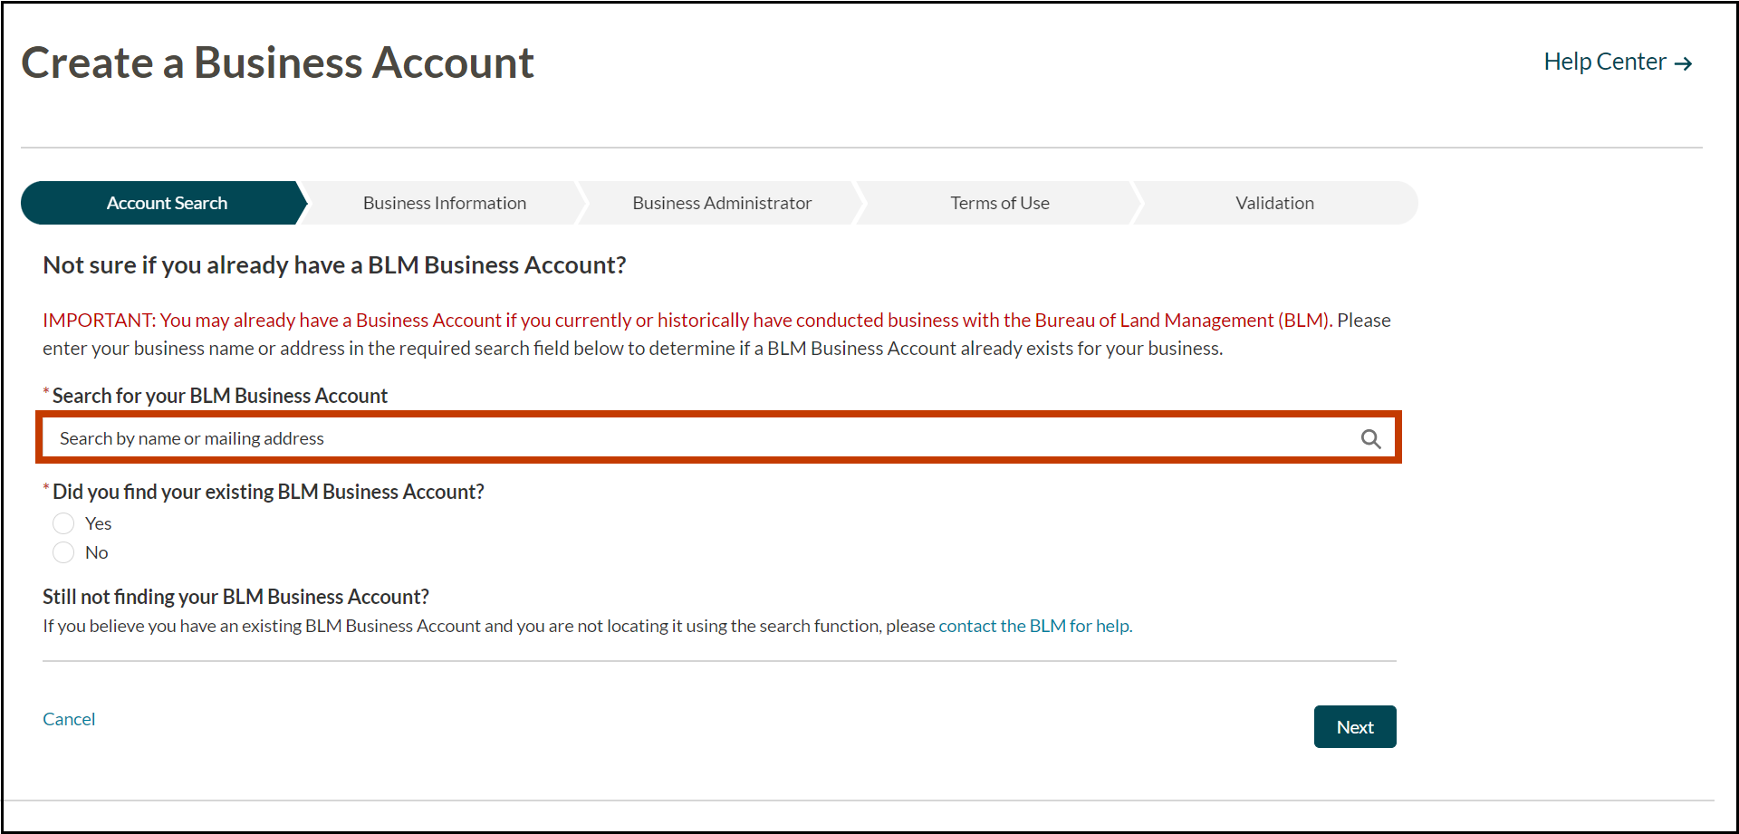1739x834 pixels.
Task: Click the red IMPORTANT notice text
Action: (634, 320)
